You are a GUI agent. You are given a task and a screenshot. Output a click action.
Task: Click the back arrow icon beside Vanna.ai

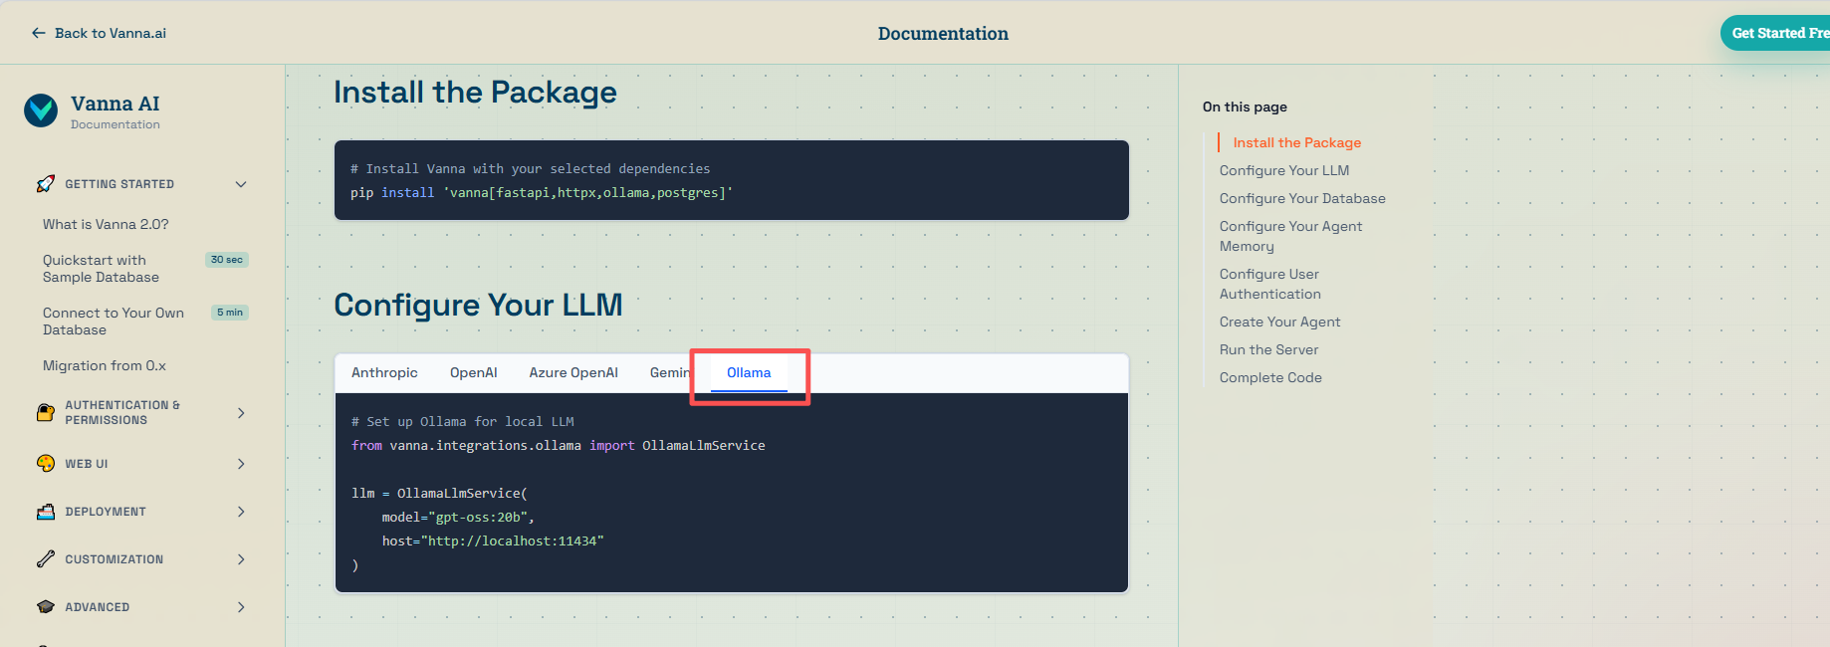tap(39, 33)
